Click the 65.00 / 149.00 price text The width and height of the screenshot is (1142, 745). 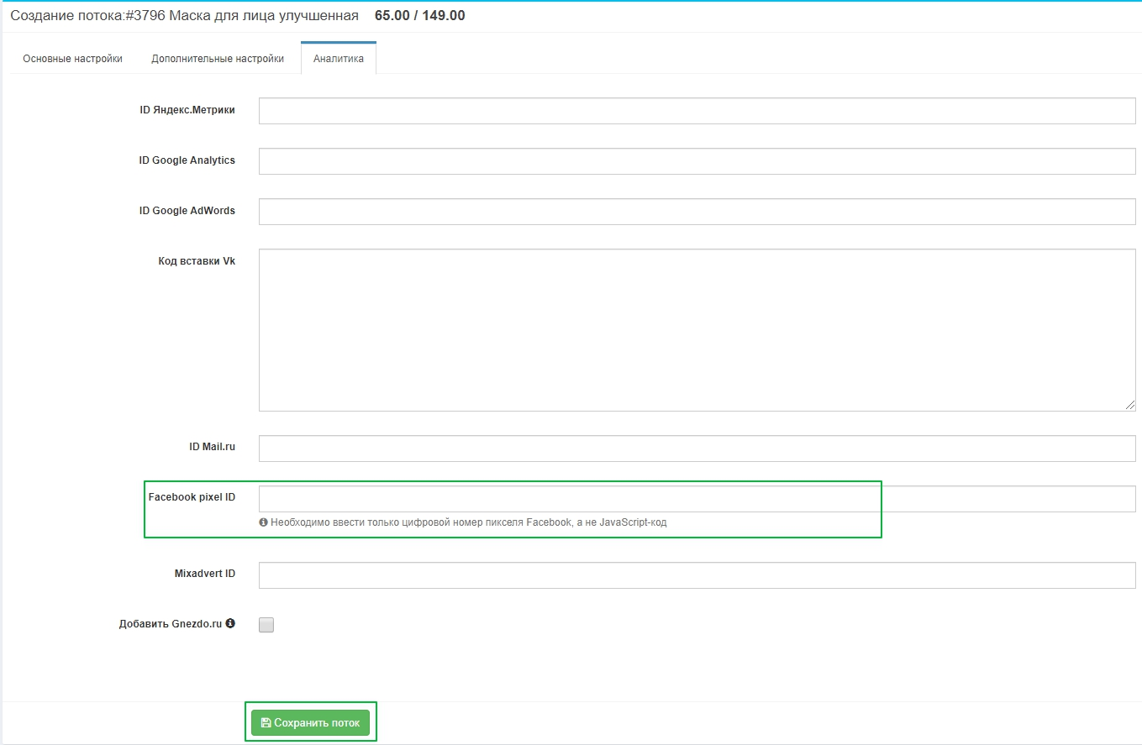pyautogui.click(x=419, y=16)
